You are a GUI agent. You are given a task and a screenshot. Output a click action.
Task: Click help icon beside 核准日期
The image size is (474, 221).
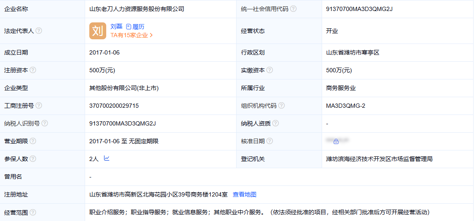pyautogui.click(x=270, y=141)
